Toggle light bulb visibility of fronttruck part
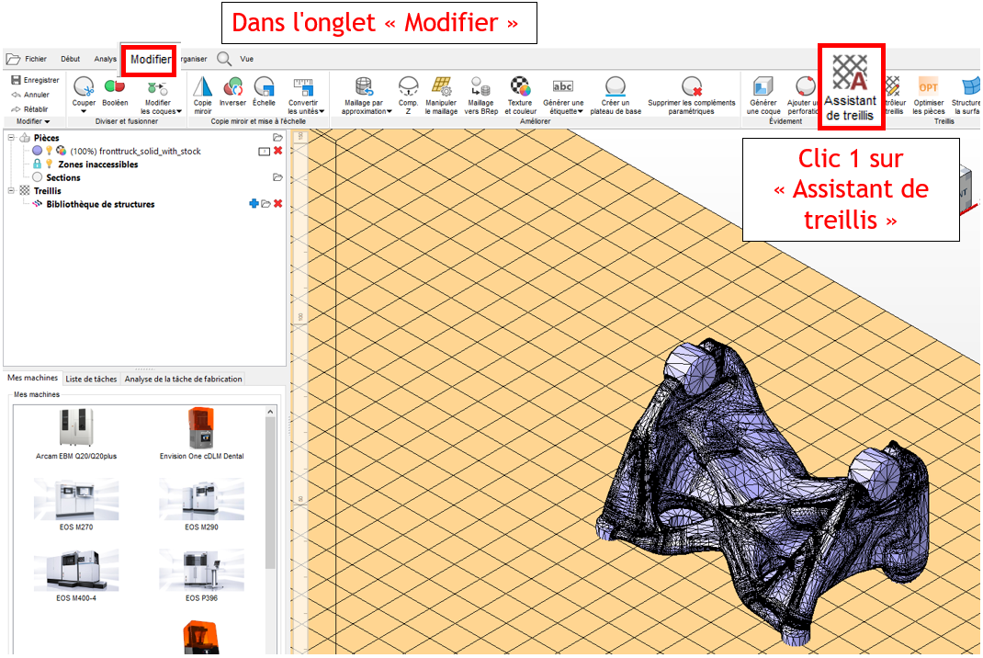The image size is (983, 658). point(49,151)
